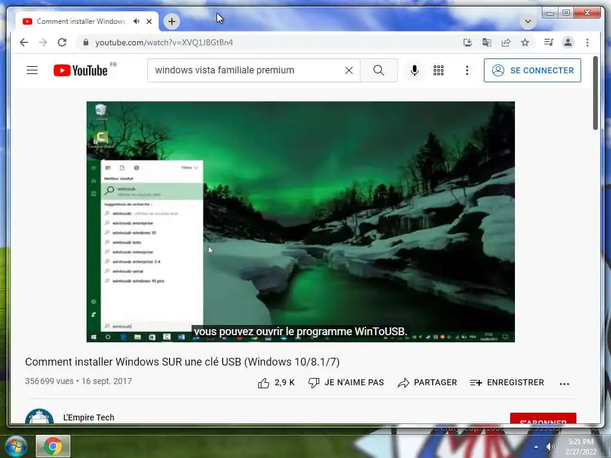
Task: Click the red S'ABONNER subscribe button
Action: [x=543, y=418]
